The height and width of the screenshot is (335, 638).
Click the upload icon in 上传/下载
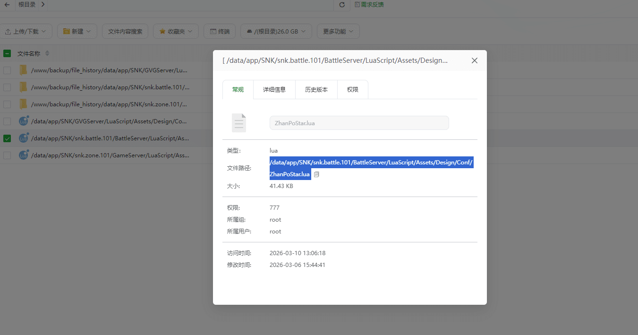pos(10,31)
